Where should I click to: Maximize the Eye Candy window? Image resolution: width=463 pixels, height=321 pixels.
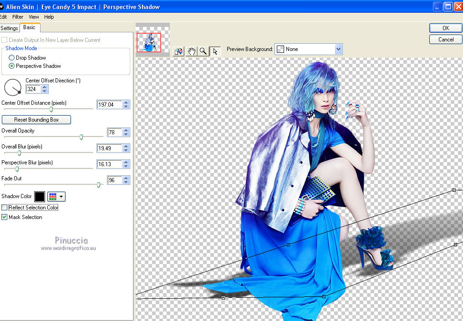click(x=448, y=6)
